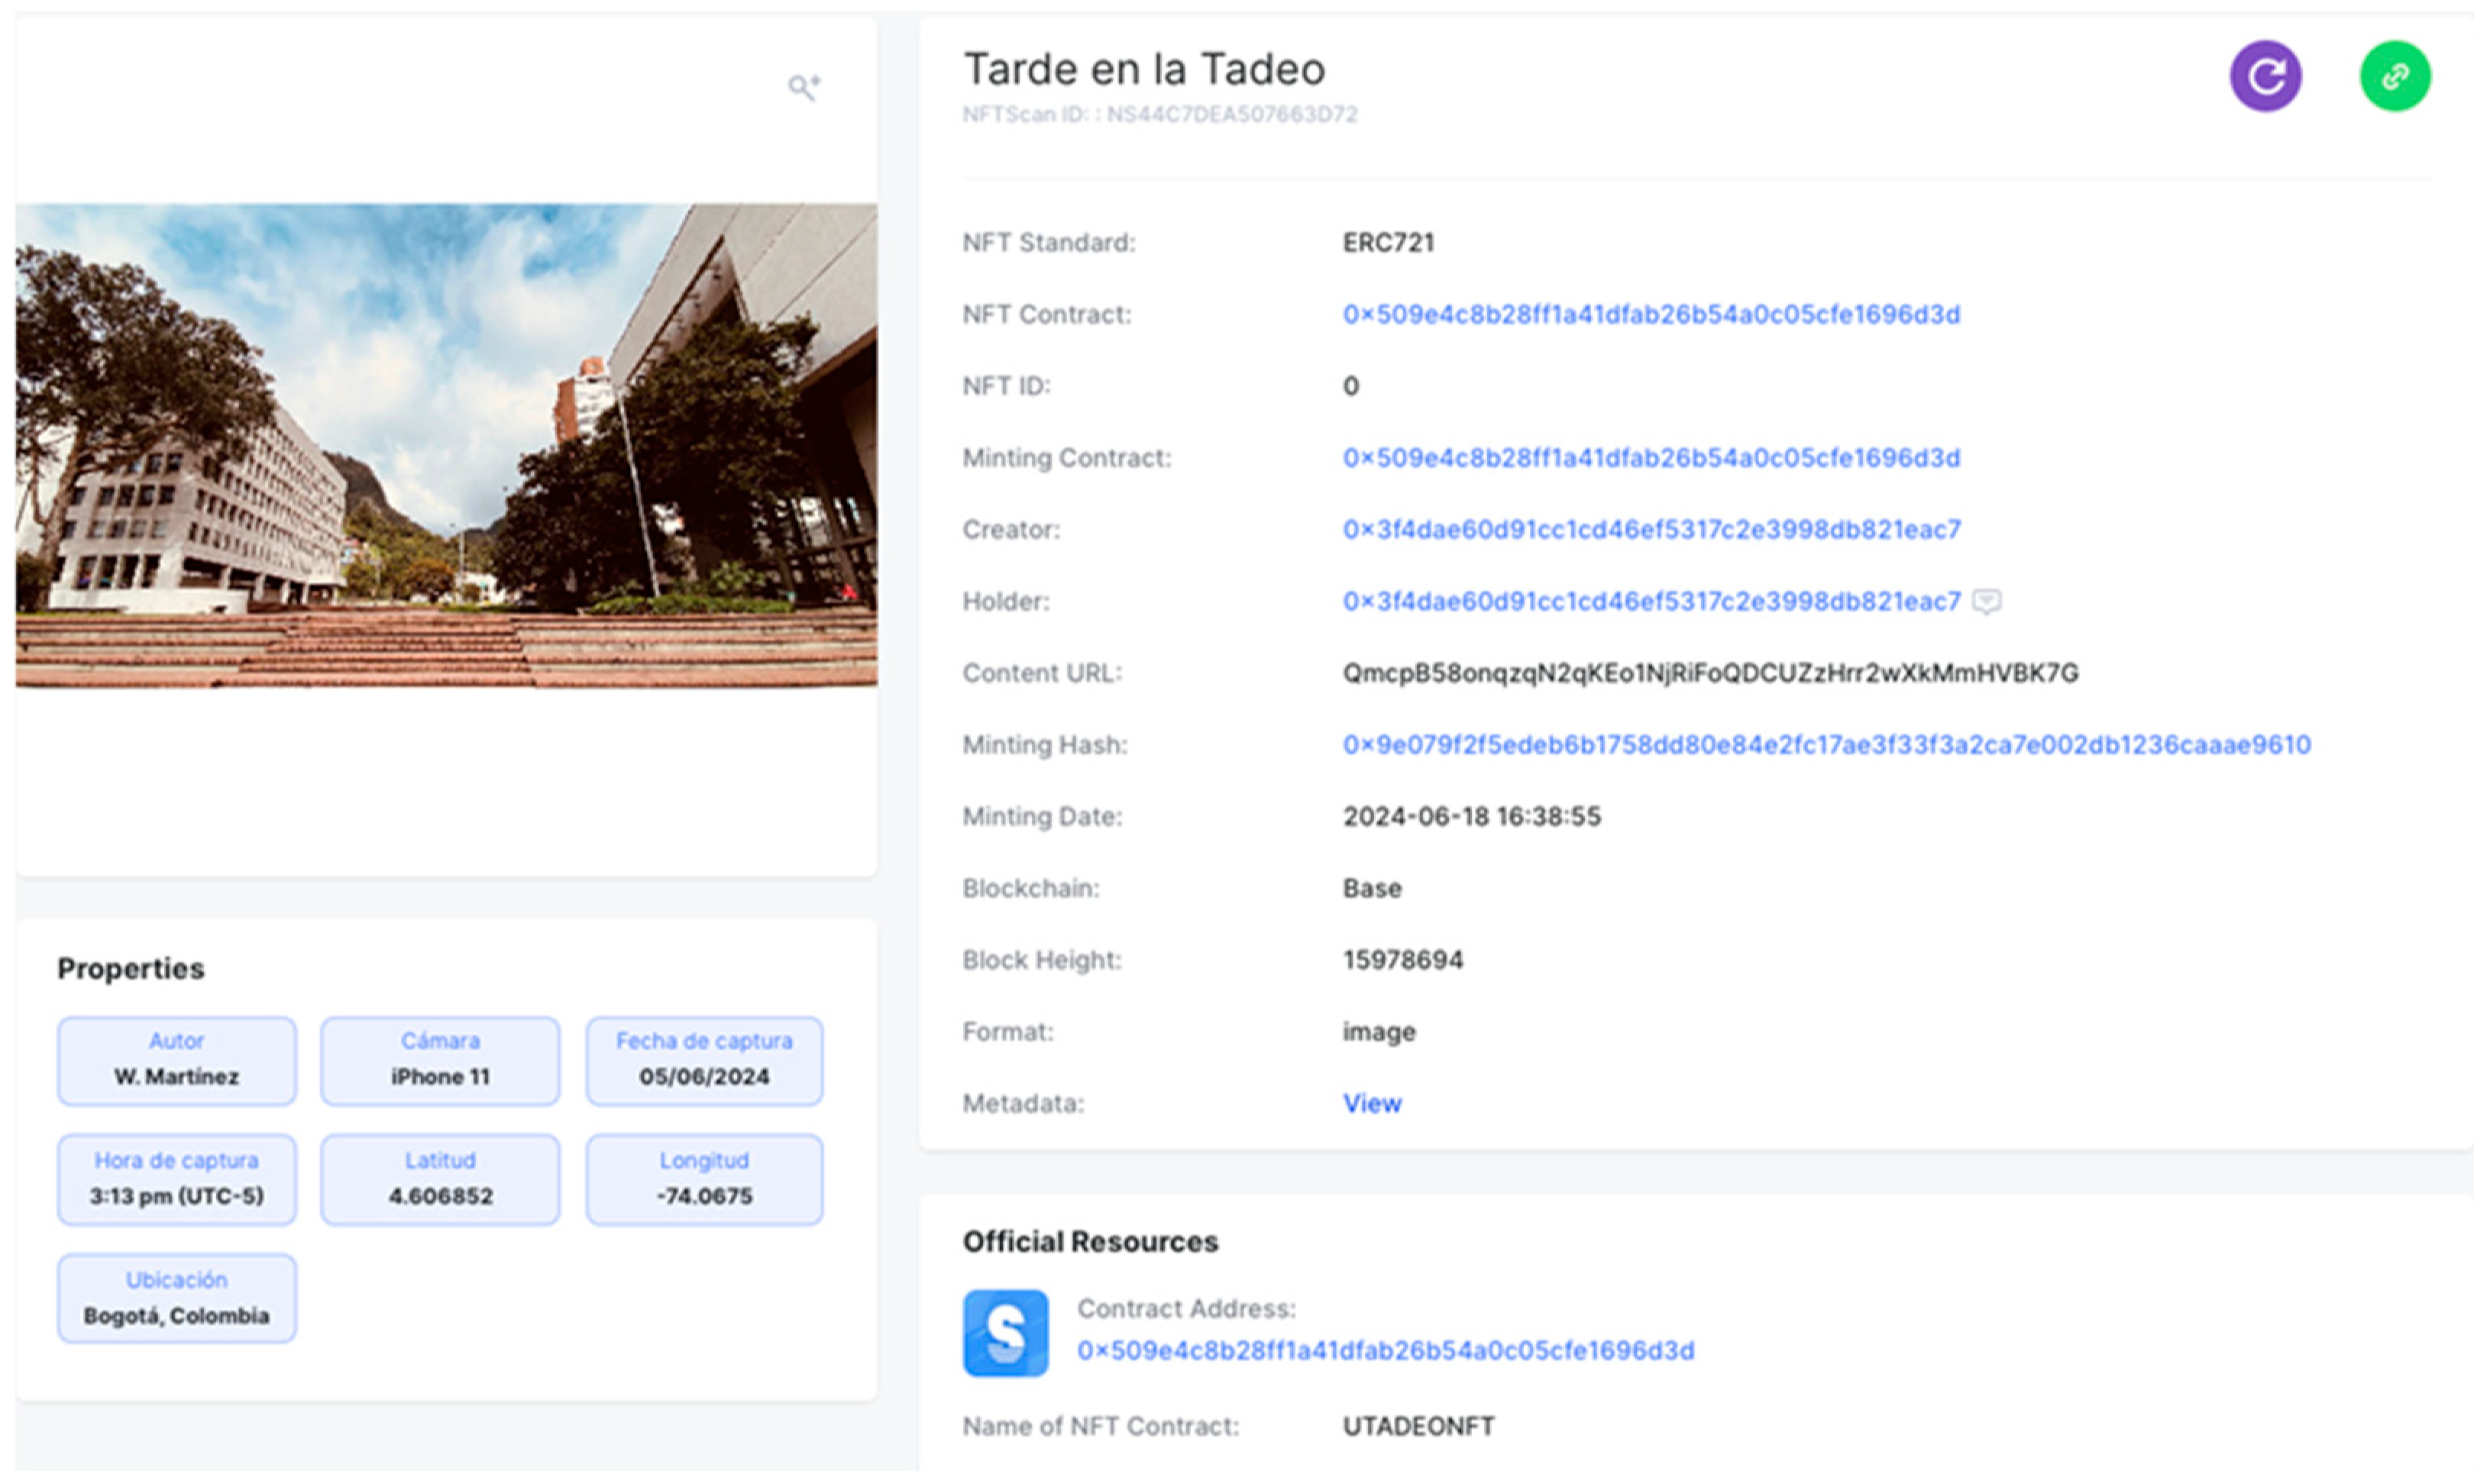Select the Fecha de captura property tag
The height and width of the screenshot is (1484, 2474).
(704, 1060)
